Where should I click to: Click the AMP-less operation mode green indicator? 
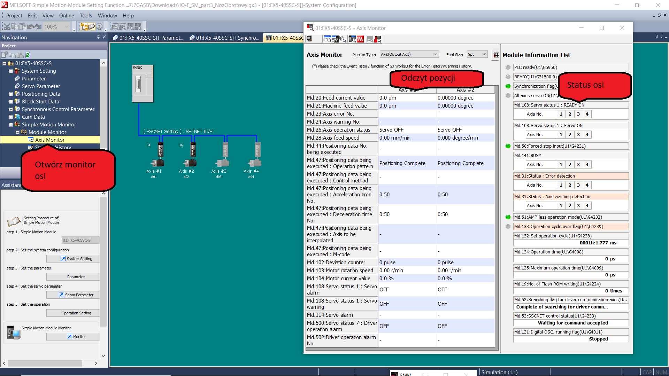click(x=508, y=217)
